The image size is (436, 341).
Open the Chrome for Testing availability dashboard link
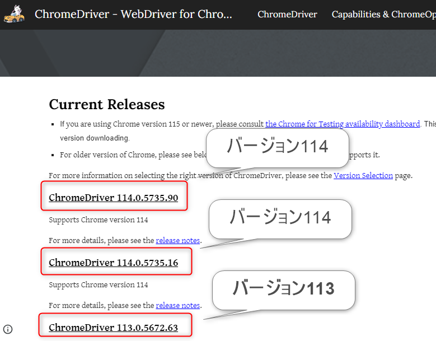click(343, 124)
